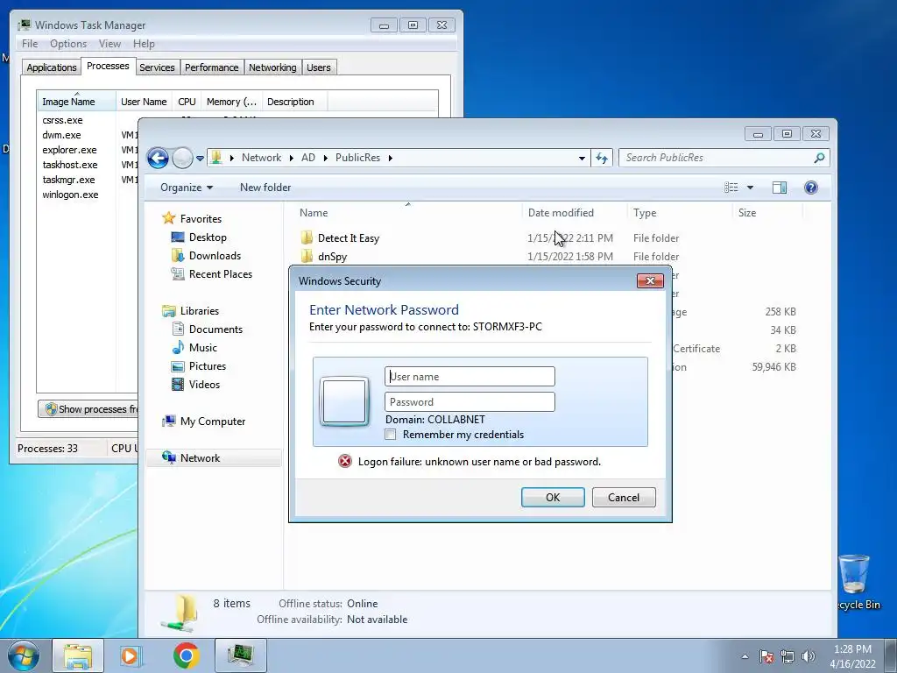
Task: Click the user picture tile
Action: coord(344,401)
